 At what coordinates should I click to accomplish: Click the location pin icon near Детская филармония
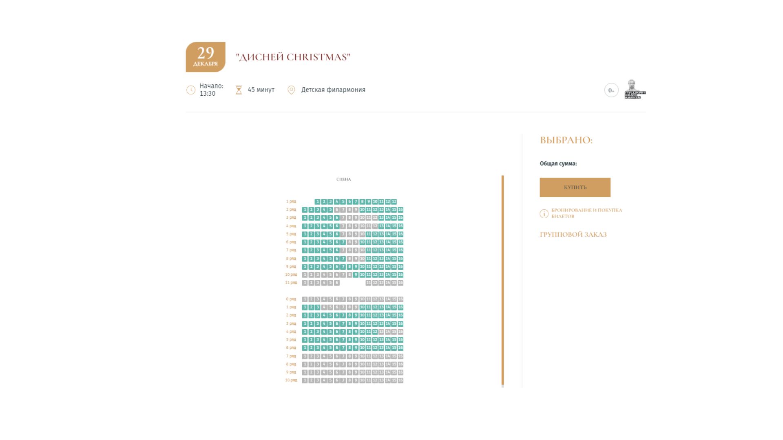(x=291, y=90)
